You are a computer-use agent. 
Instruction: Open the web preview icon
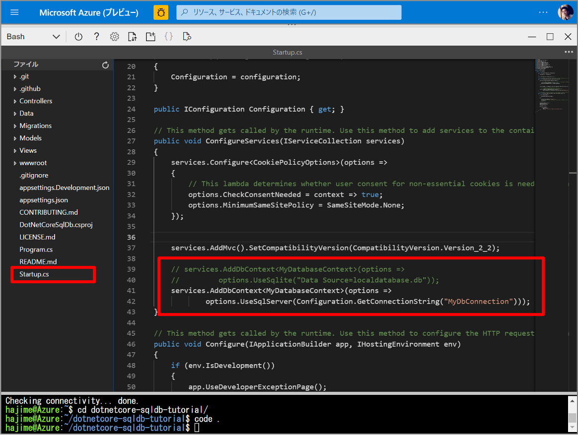[x=187, y=37]
